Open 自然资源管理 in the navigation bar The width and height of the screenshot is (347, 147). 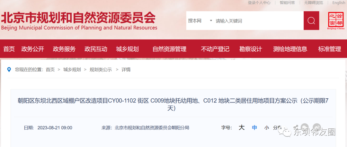169,49
